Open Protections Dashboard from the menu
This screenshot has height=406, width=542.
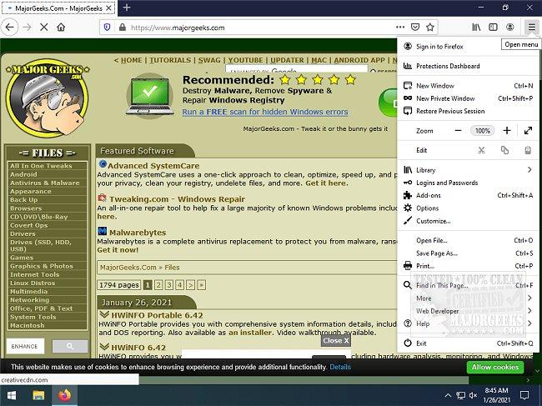pyautogui.click(x=448, y=66)
